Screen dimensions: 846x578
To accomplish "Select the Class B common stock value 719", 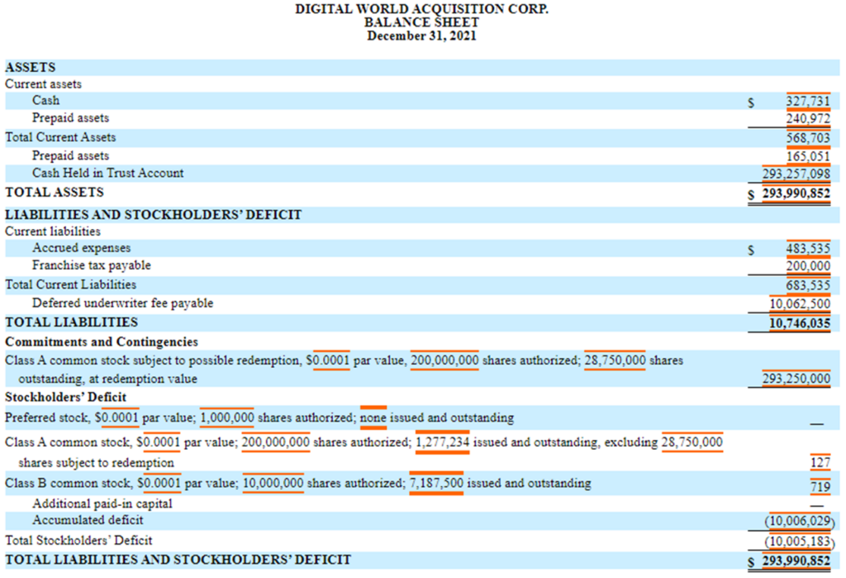I will tap(820, 486).
